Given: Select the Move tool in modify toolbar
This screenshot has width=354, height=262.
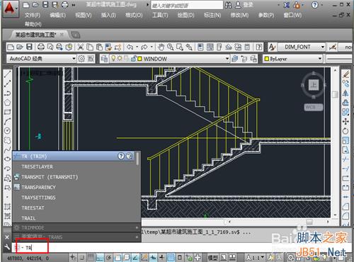Looking at the screenshot, I should click(x=346, y=122).
